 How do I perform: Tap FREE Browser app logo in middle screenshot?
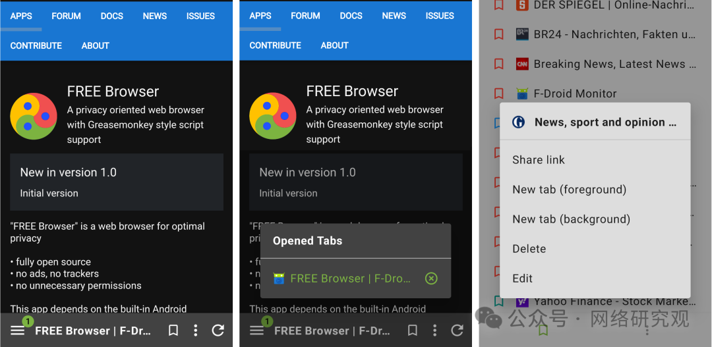pos(272,116)
